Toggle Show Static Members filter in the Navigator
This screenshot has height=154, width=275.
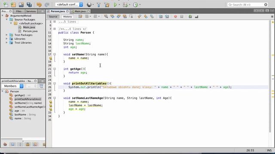[x=20, y=144]
